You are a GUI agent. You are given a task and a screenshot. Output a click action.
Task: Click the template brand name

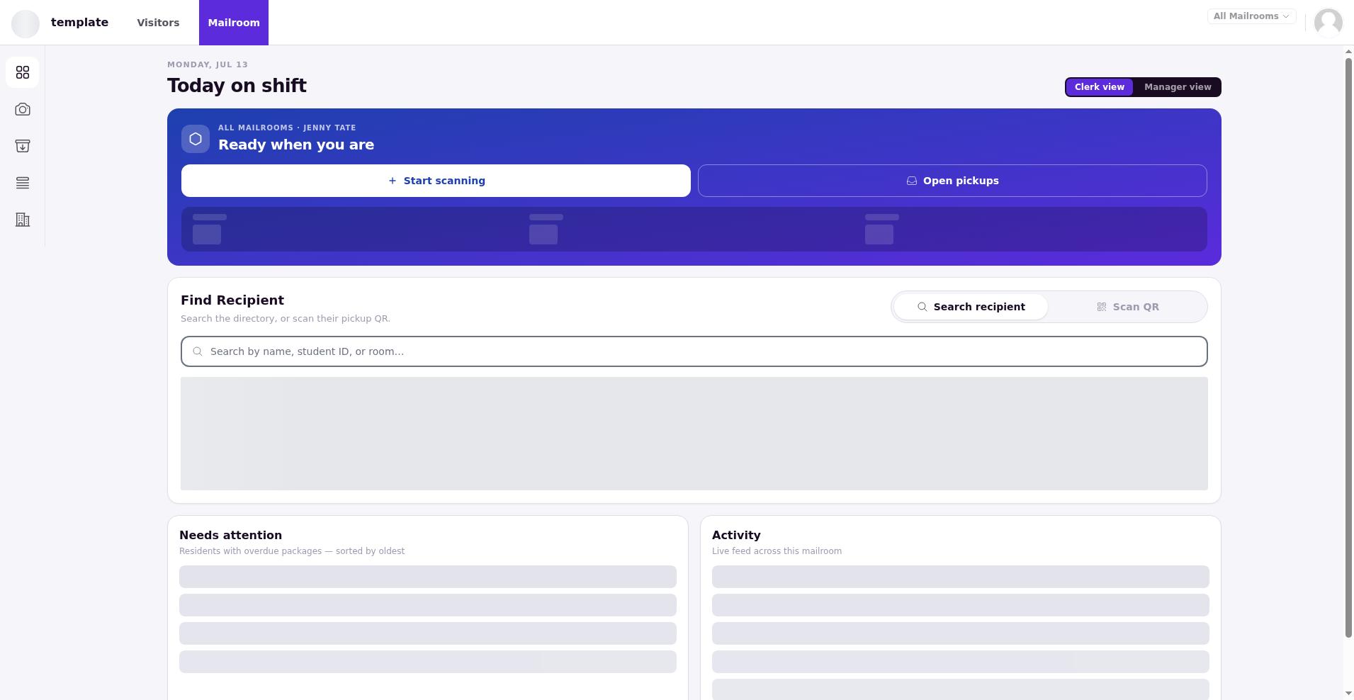79,23
